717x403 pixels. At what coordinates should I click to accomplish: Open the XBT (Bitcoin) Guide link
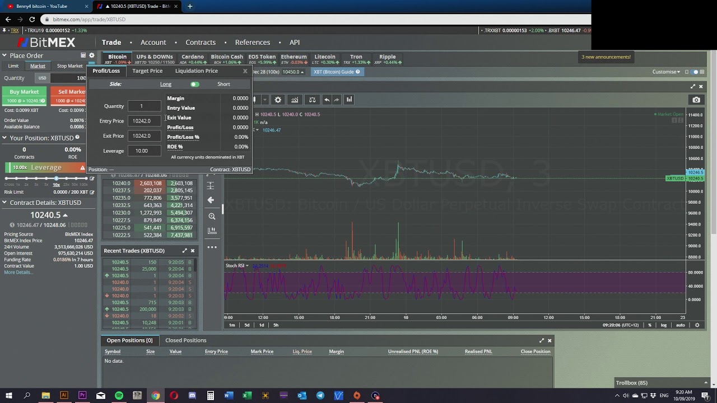(337, 72)
